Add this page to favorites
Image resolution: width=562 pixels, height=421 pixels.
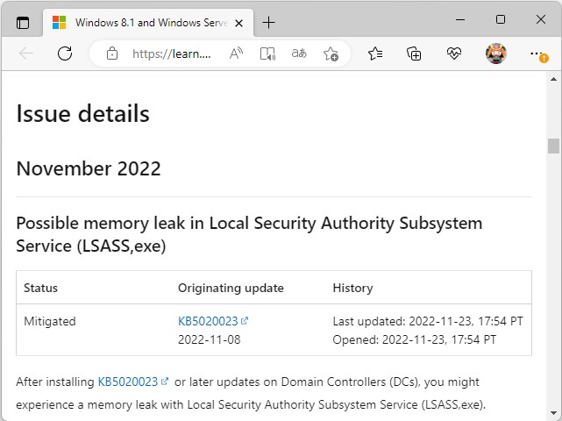tap(331, 54)
